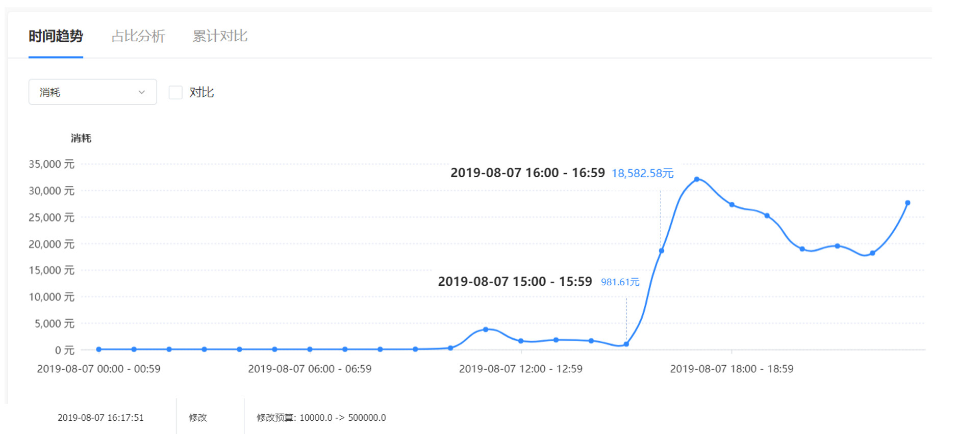Image resolution: width=957 pixels, height=434 pixels.
Task: Click the chart data point at 16:00 - 16:59
Action: (x=661, y=251)
